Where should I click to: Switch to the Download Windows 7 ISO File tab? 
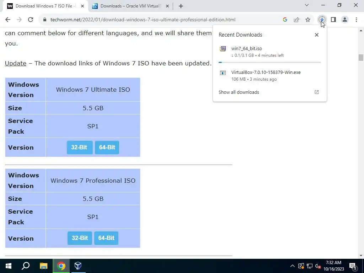tap(45, 6)
